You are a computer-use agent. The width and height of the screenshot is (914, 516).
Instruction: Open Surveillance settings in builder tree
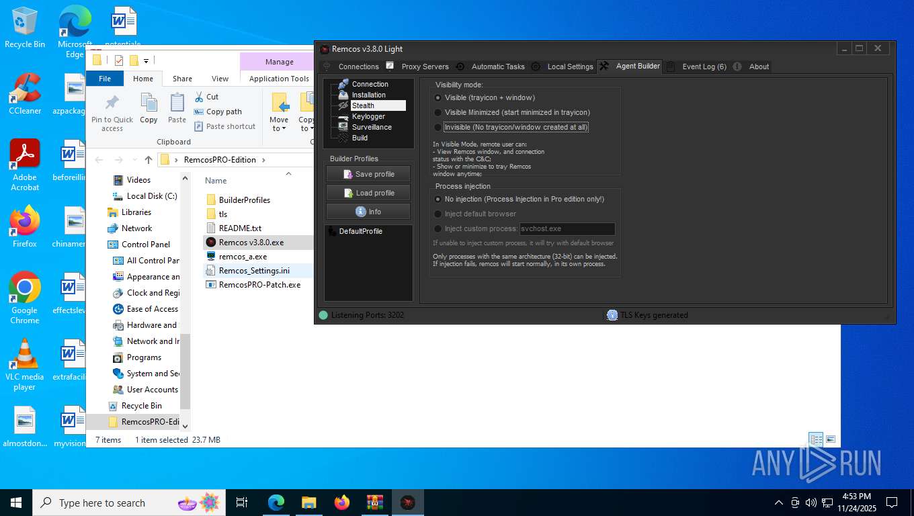[x=372, y=127]
